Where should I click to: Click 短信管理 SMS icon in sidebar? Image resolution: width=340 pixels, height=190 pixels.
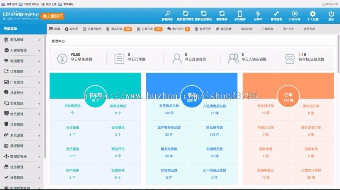pos(6,167)
